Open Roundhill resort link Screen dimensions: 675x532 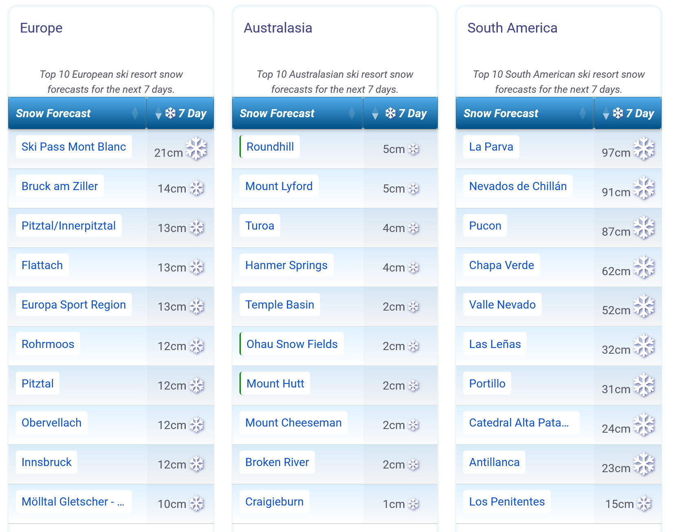coord(270,147)
